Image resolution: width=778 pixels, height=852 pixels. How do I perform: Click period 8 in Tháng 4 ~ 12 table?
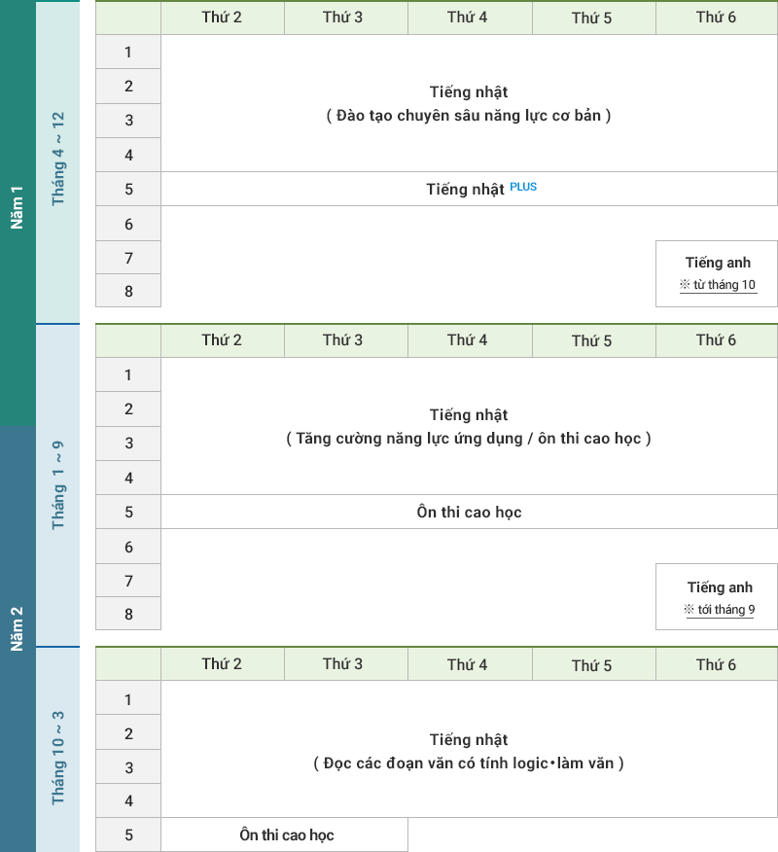(x=128, y=291)
